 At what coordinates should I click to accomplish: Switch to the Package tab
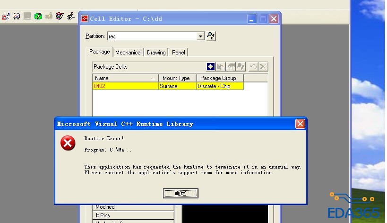[x=99, y=52]
